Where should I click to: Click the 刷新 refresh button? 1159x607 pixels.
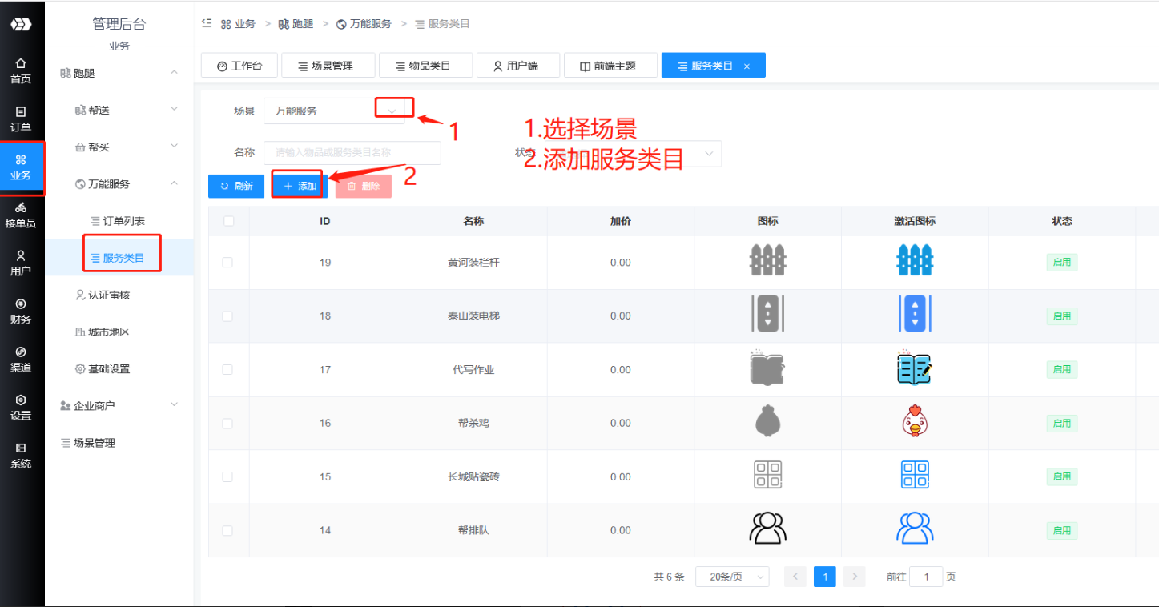(236, 186)
